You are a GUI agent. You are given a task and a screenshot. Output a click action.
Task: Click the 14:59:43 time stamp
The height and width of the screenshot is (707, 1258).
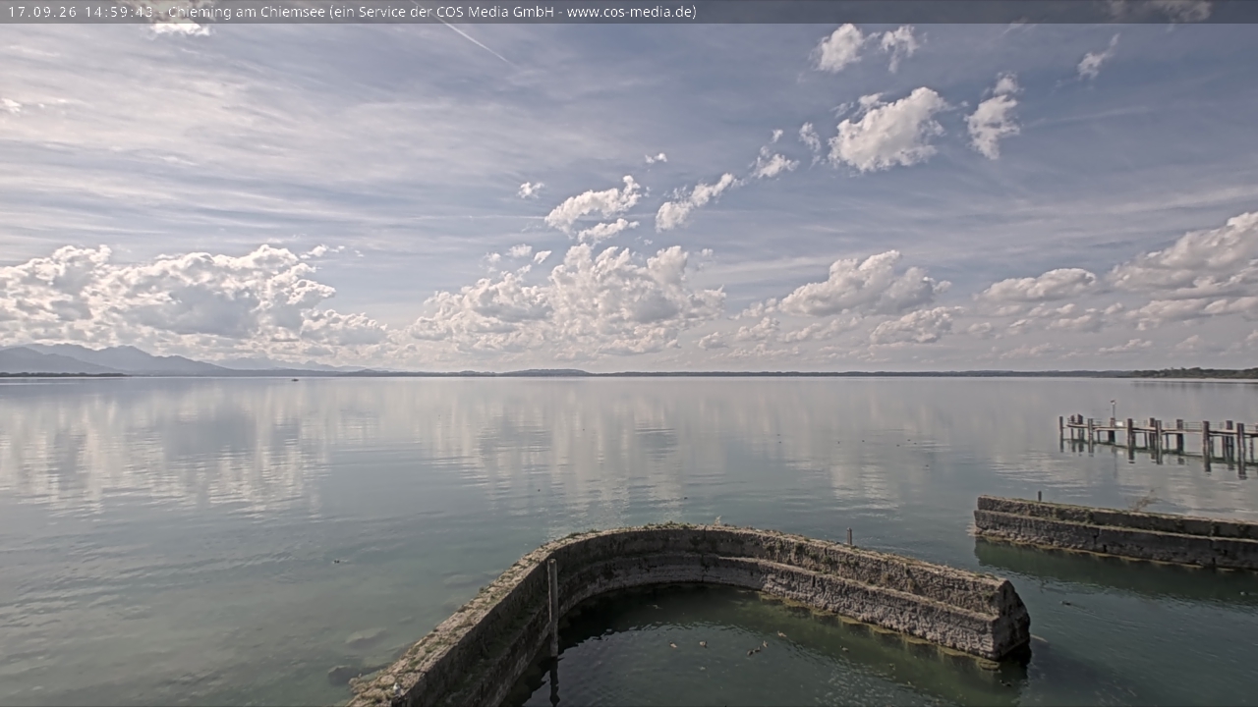(x=119, y=12)
